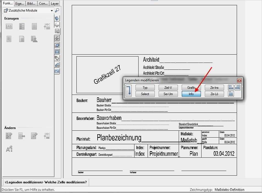Click the bottom-align icon in Legenden modifizieren

(x=231, y=94)
